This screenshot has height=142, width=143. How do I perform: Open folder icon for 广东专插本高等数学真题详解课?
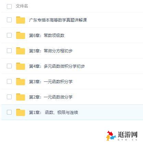click(21, 20)
